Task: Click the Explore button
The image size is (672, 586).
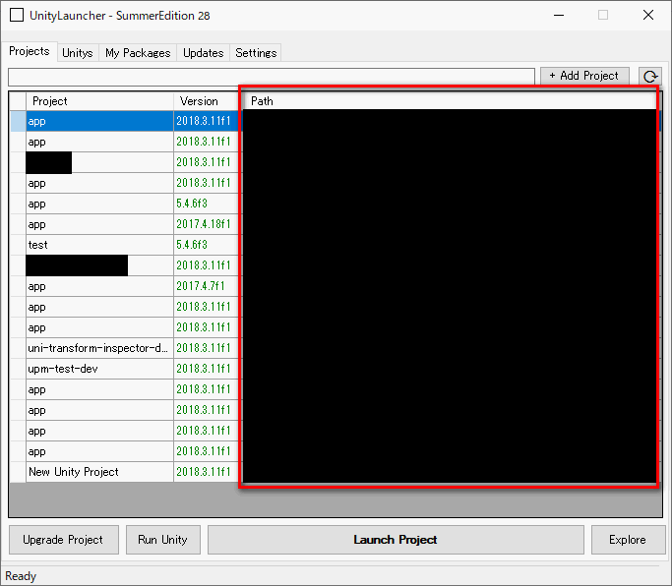Action: pos(628,540)
